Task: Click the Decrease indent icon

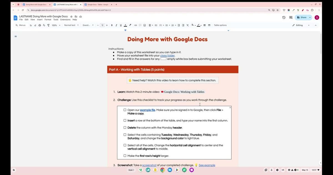Action: pyautogui.click(x=178, y=25)
